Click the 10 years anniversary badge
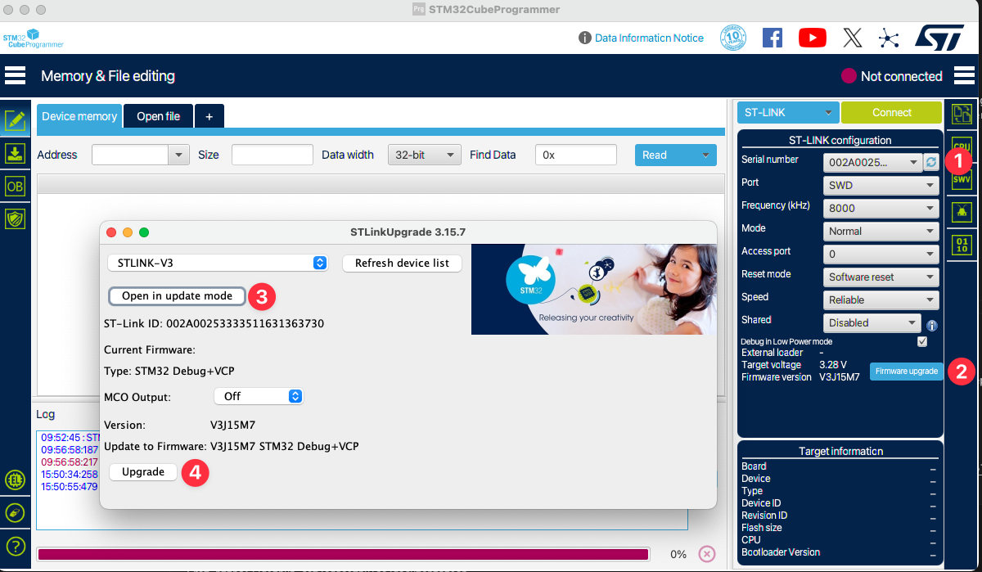This screenshot has height=572, width=982. tap(733, 38)
